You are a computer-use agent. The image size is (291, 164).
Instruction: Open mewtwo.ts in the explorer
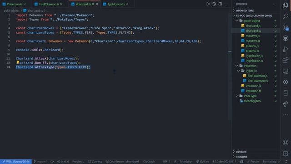click(x=253, y=41)
